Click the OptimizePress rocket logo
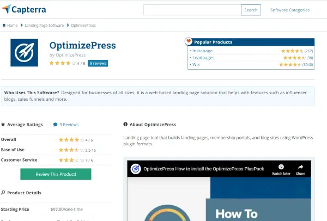 (x=24, y=53)
